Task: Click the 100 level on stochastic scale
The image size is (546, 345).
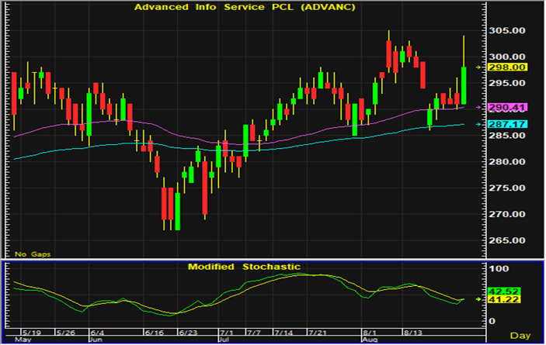Action: [499, 268]
